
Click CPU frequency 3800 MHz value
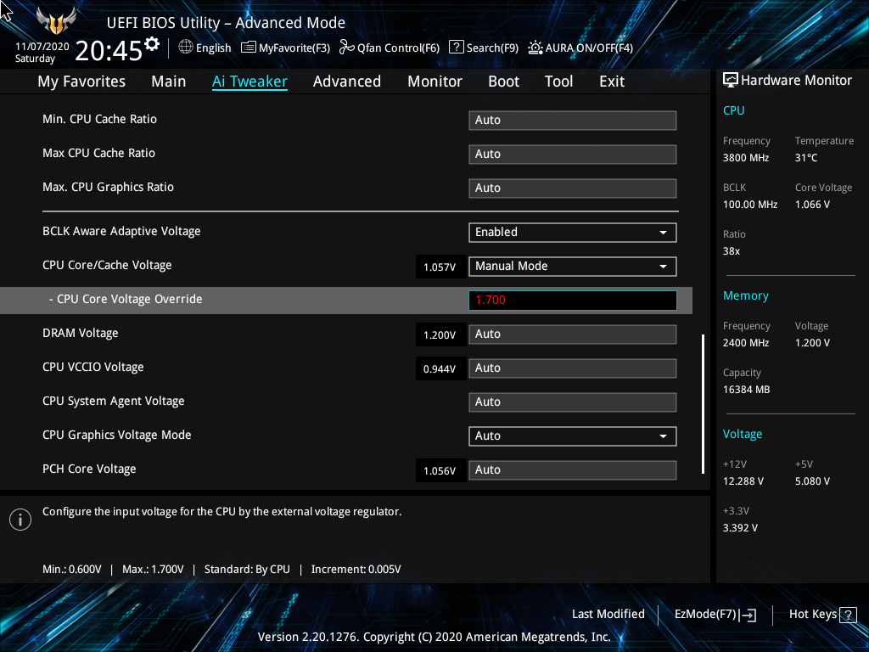tap(746, 158)
